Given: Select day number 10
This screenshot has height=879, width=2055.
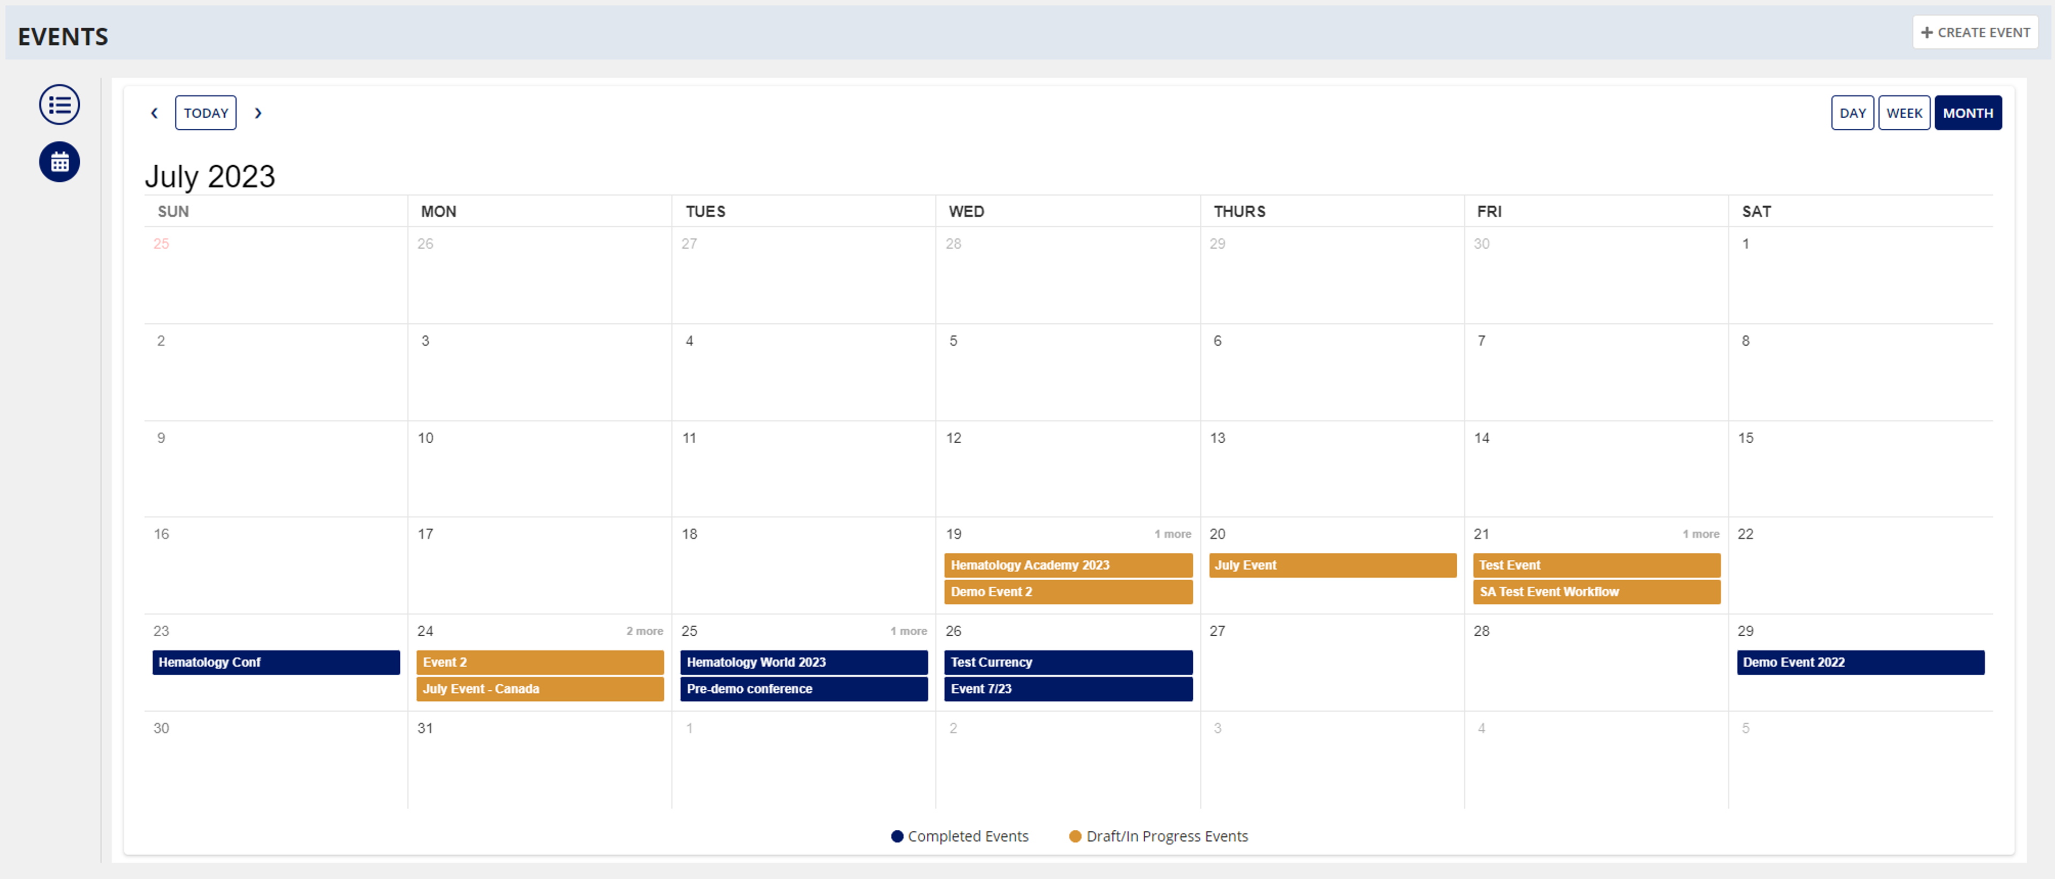Looking at the screenshot, I should click(x=425, y=438).
